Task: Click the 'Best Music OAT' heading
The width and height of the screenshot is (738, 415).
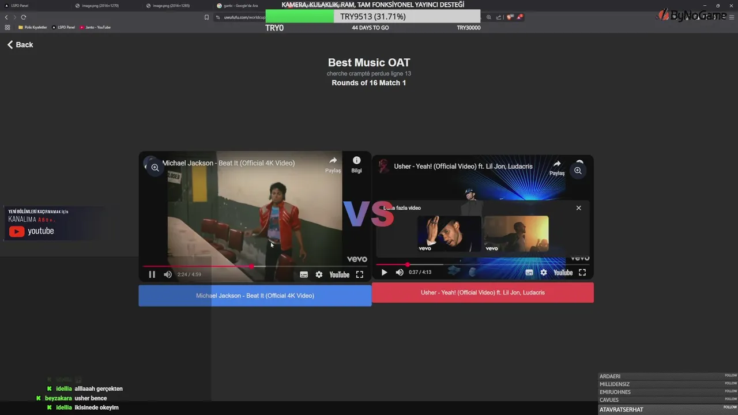Action: click(369, 63)
